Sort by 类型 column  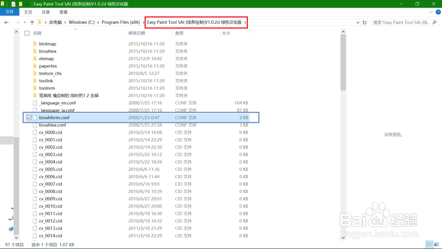pyautogui.click(x=179, y=33)
